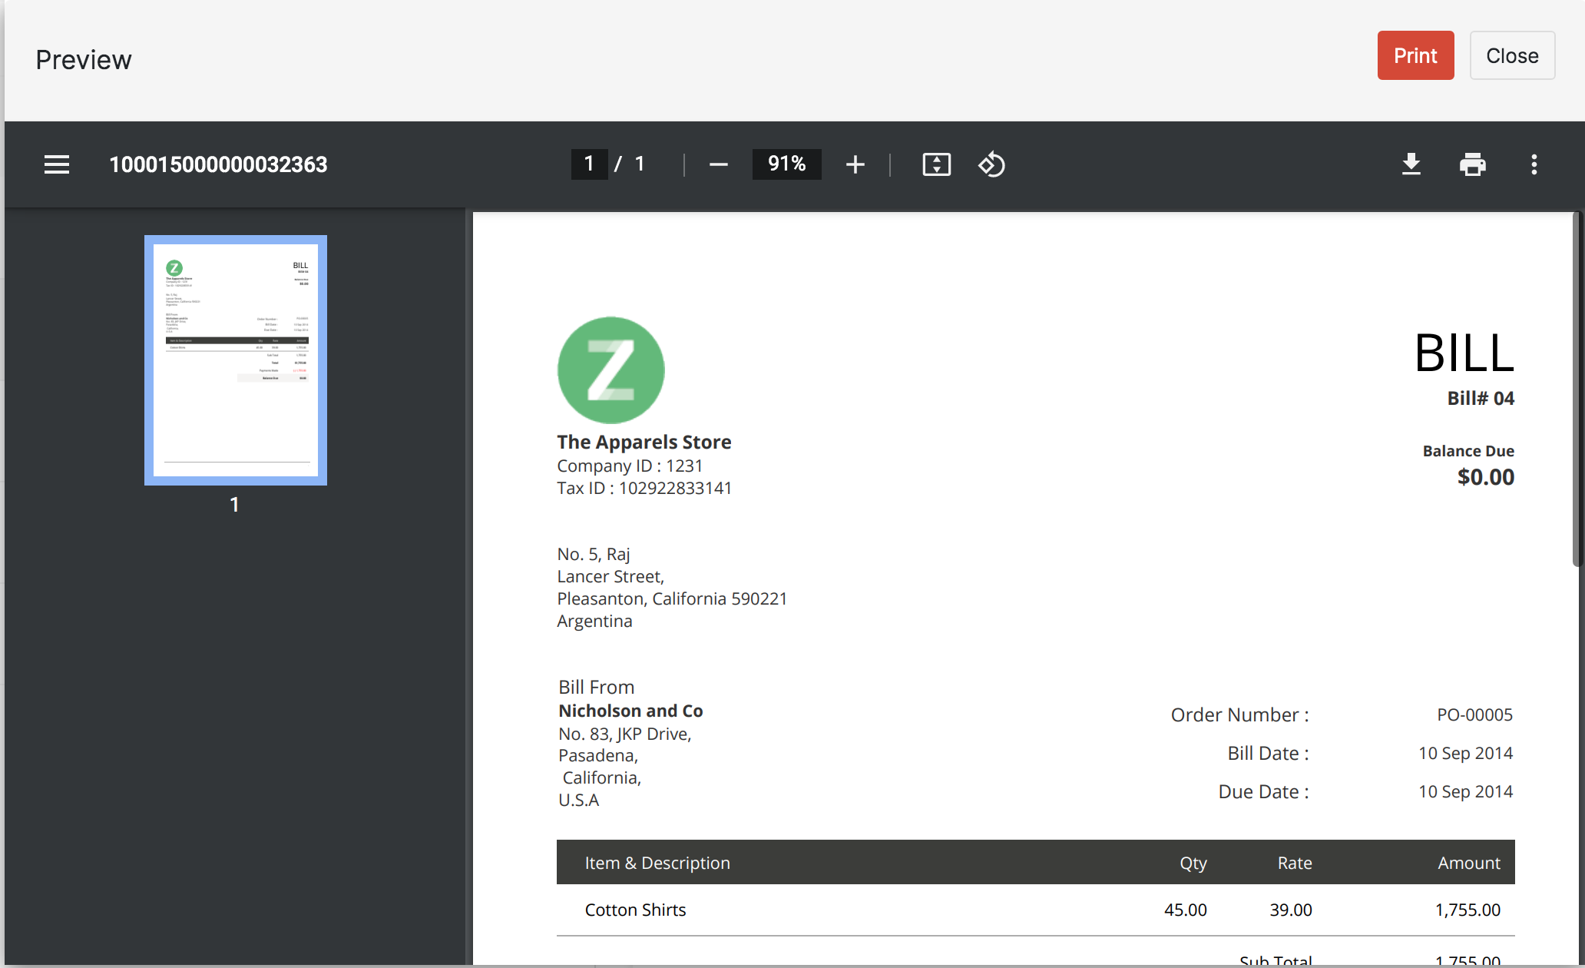The image size is (1585, 968).
Task: Open the three-dot more actions menu
Action: pyautogui.click(x=1534, y=164)
